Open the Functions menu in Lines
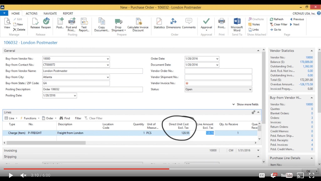Image resolution: width=321 pixels, height=181 pixels. pos(30,118)
